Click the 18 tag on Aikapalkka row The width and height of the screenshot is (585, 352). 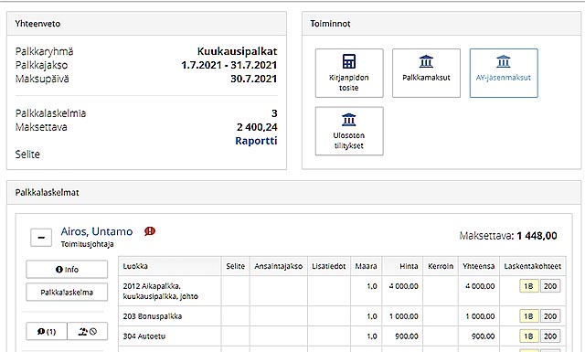click(528, 286)
